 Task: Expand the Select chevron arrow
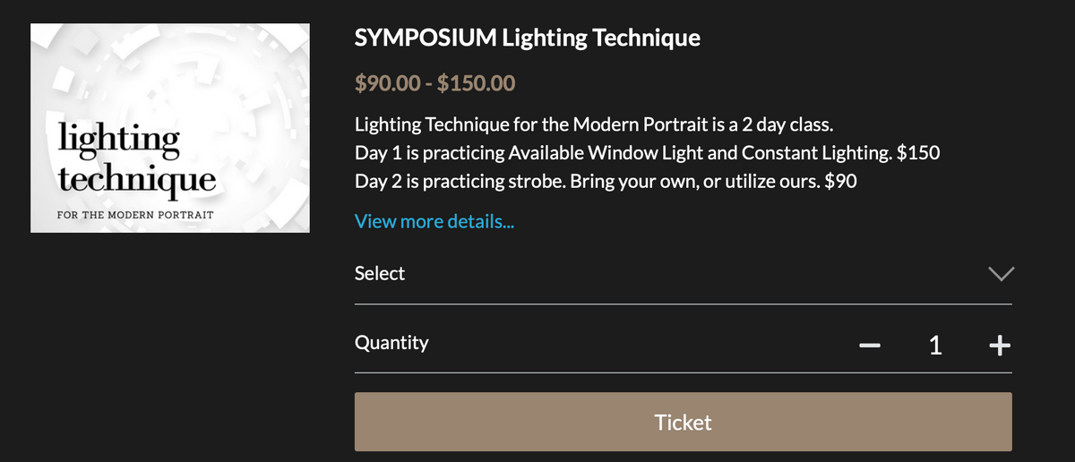pyautogui.click(x=1000, y=273)
